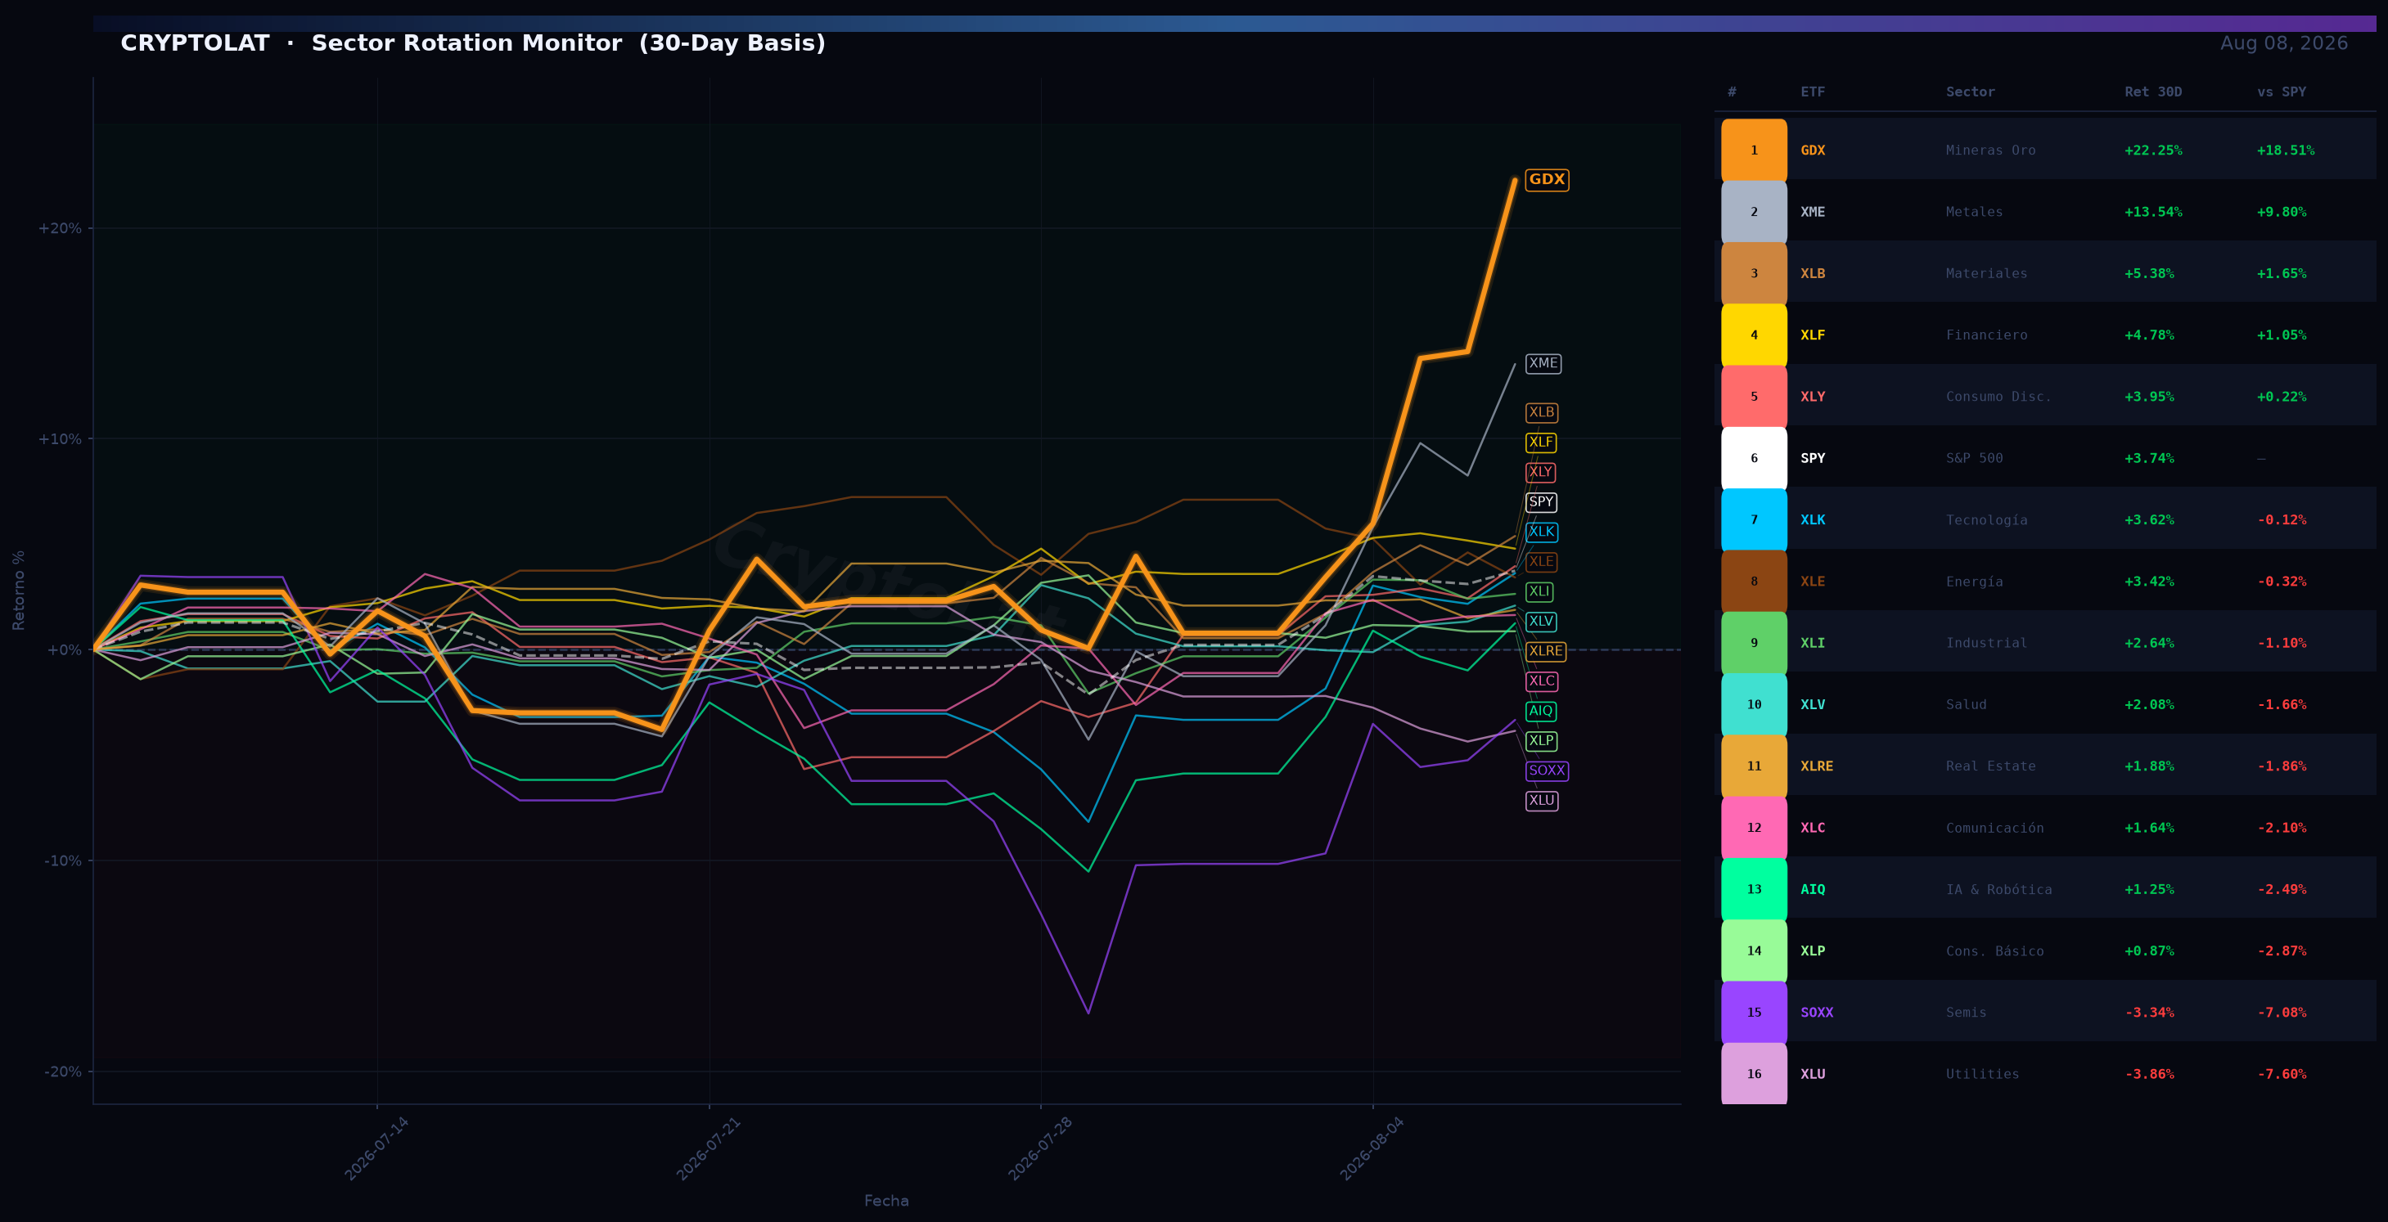Click the 'Ret 30D' column header
This screenshot has height=1222, width=2388.
(x=2152, y=92)
